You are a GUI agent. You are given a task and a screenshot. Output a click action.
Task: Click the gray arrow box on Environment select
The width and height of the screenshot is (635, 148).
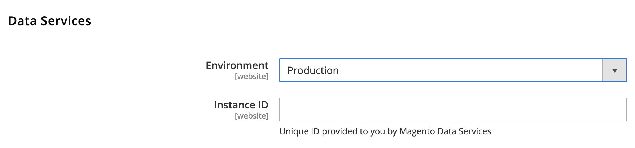pyautogui.click(x=614, y=70)
